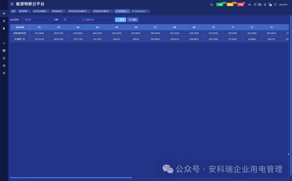Close the PV Dashboard tab
The width and height of the screenshot is (292, 181).
coord(148,11)
